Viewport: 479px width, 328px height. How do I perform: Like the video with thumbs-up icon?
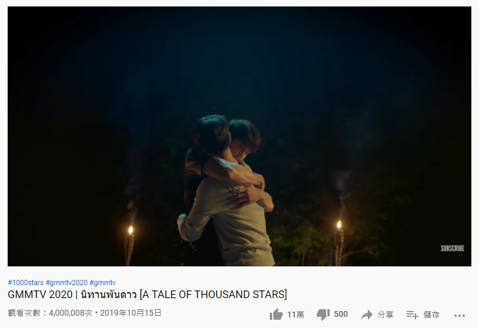click(276, 315)
